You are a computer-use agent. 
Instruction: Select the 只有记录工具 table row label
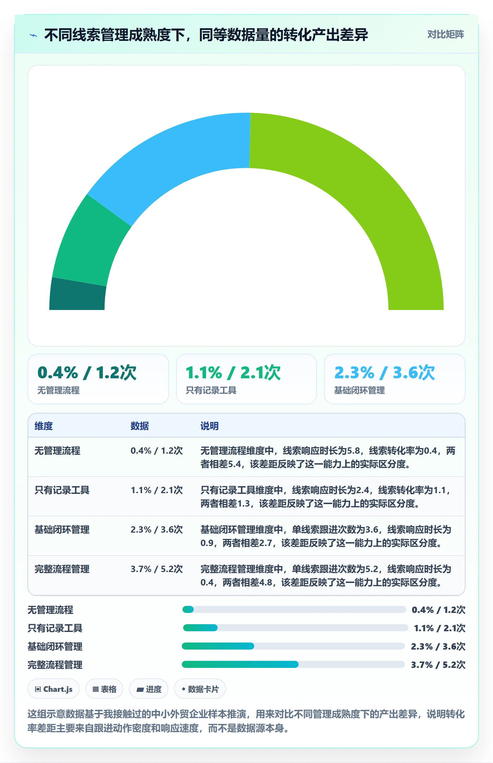coord(62,490)
